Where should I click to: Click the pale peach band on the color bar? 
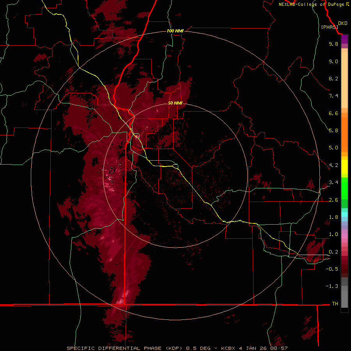click(x=344, y=80)
